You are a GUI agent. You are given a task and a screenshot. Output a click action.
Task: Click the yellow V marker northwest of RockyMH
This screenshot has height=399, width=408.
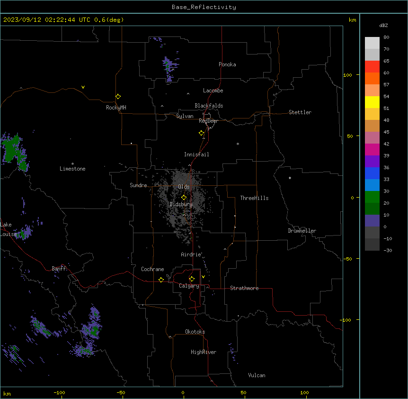point(83,87)
